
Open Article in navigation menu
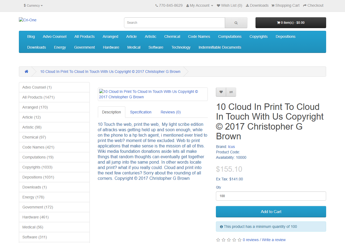(x=132, y=36)
